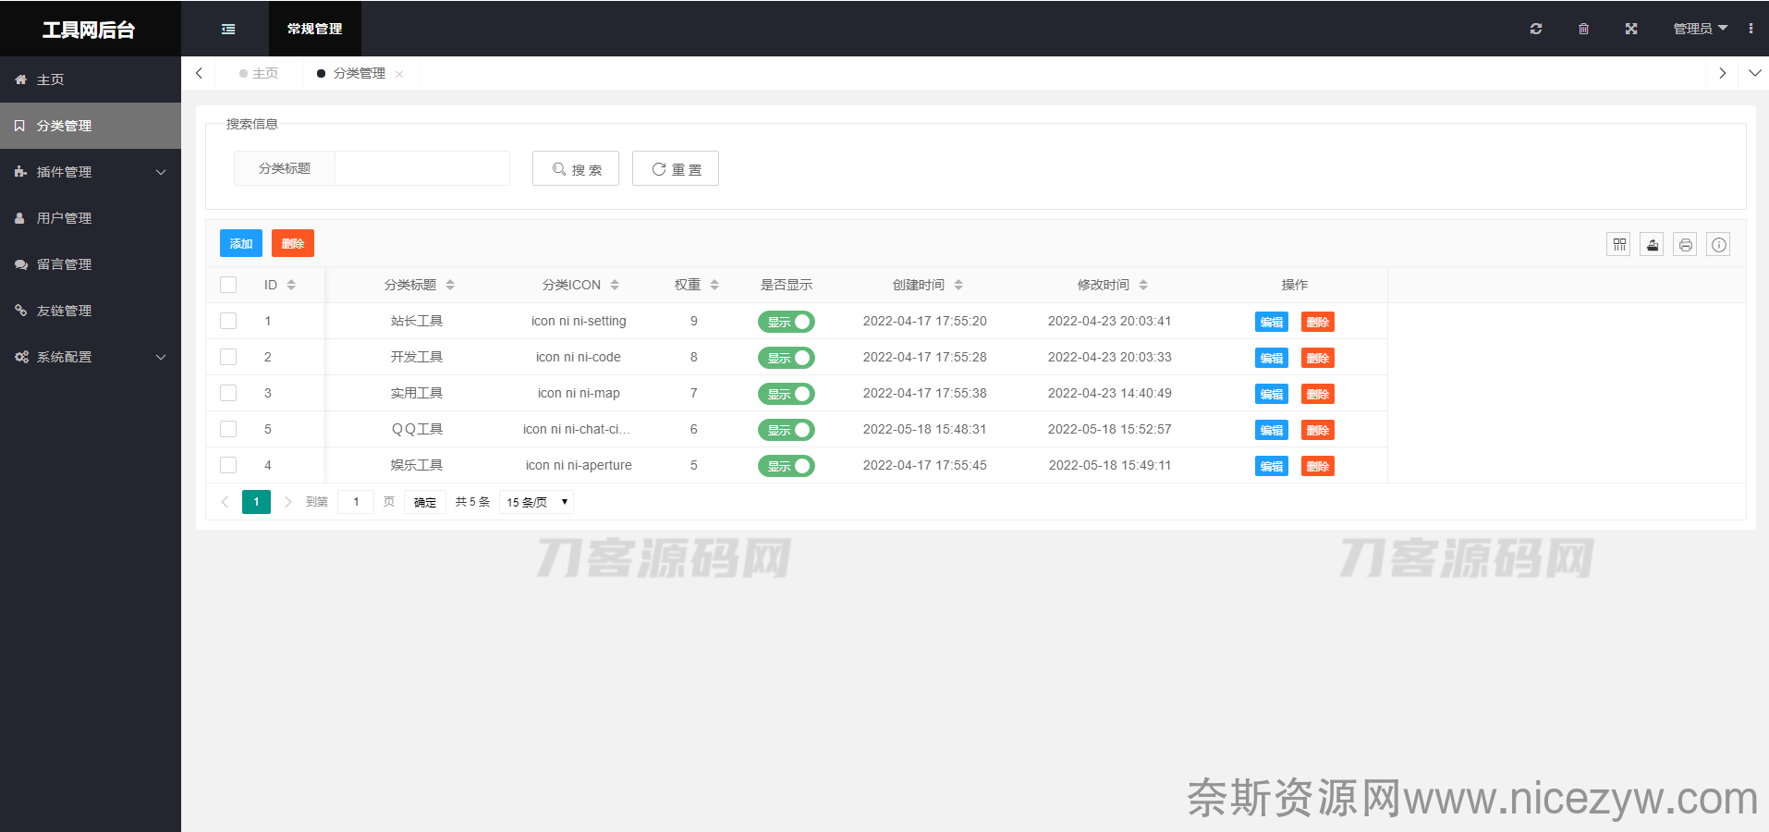The height and width of the screenshot is (832, 1769).
Task: Click the purple trash cache icon
Action: click(x=1583, y=29)
